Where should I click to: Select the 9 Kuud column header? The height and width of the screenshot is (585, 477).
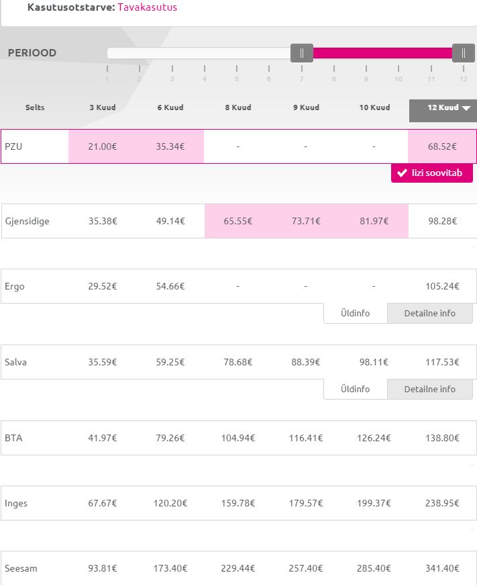click(x=306, y=107)
